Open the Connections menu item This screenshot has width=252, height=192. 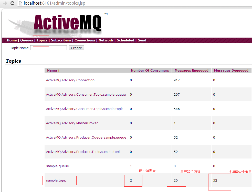(85, 40)
